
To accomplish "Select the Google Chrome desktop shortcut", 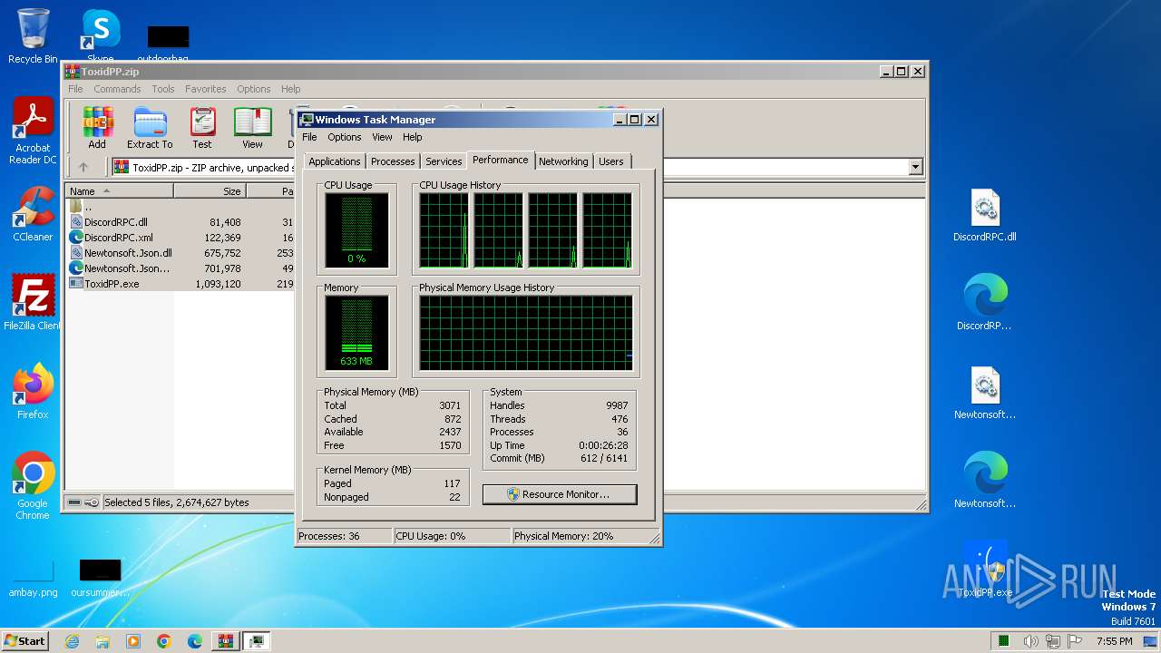I will pyautogui.click(x=33, y=486).
